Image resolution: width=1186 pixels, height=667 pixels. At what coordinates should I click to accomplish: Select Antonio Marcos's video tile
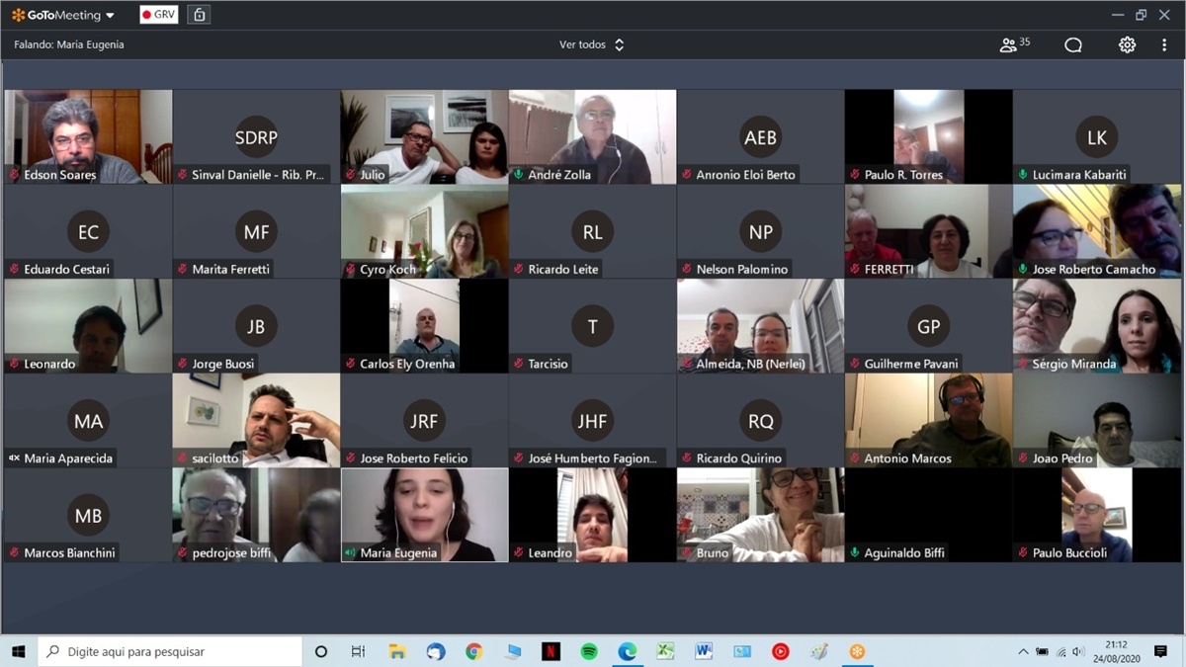(x=929, y=421)
